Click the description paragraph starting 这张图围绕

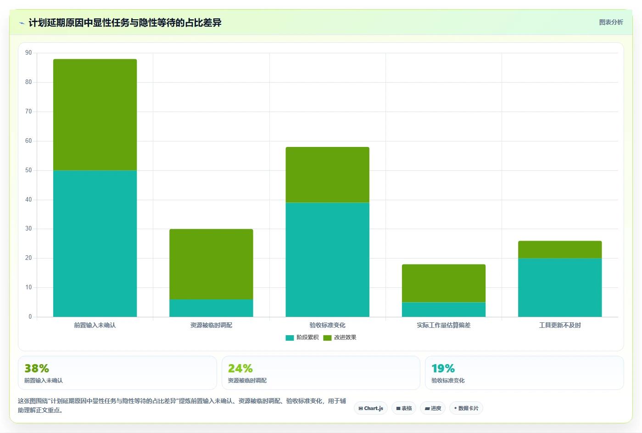click(182, 405)
